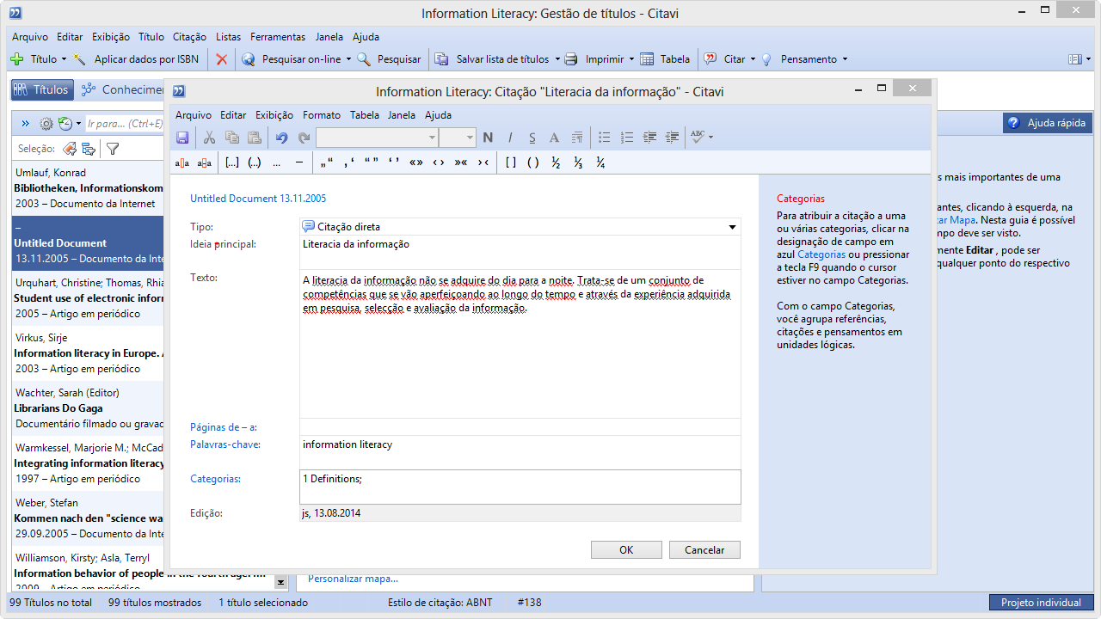Click the Cut scissors icon

[209, 138]
